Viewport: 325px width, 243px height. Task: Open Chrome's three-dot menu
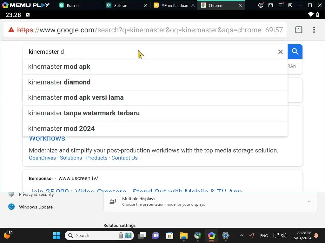tap(314, 30)
